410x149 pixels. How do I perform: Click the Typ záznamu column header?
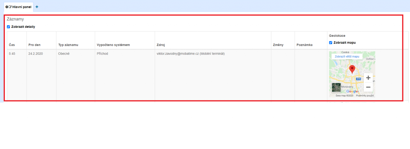point(68,45)
